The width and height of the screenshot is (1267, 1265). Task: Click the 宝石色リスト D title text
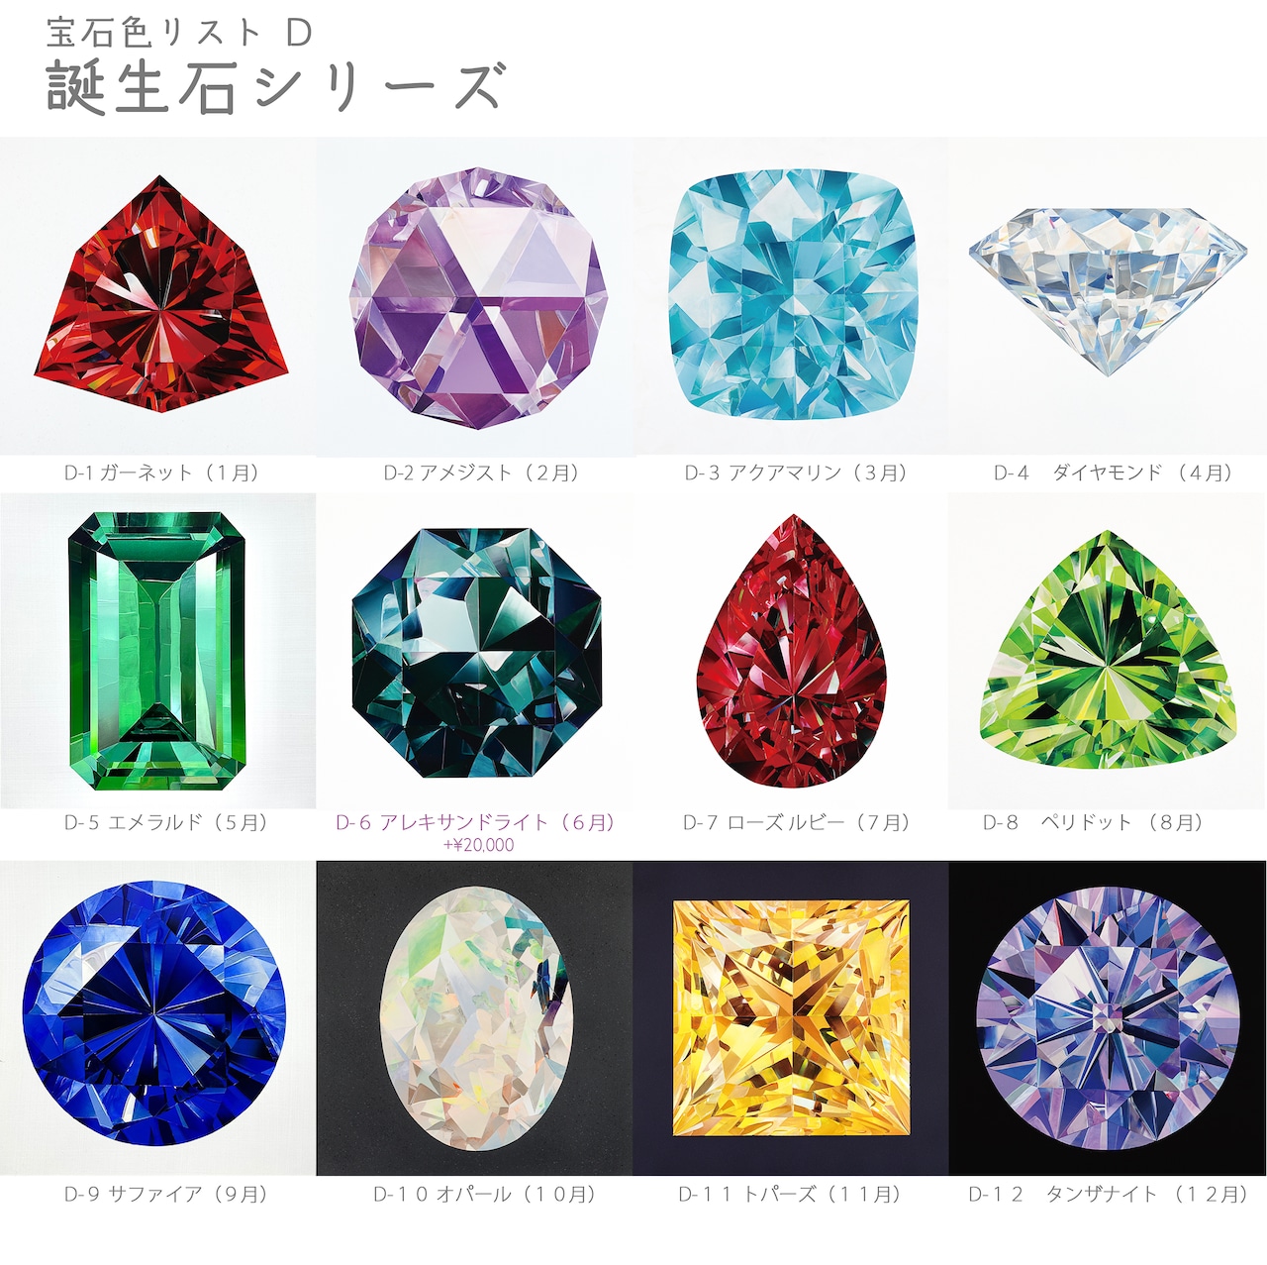(179, 32)
